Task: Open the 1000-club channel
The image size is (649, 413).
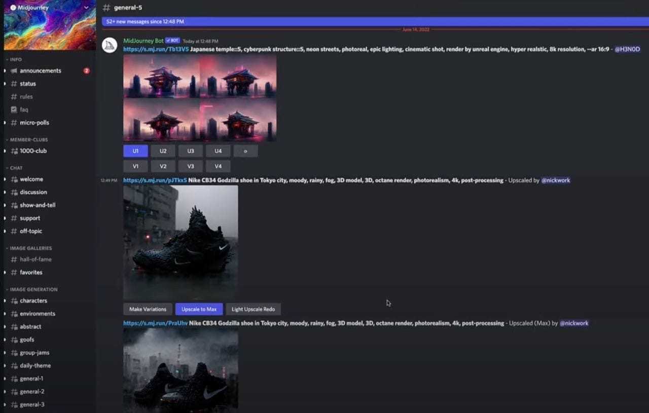Action: click(33, 151)
